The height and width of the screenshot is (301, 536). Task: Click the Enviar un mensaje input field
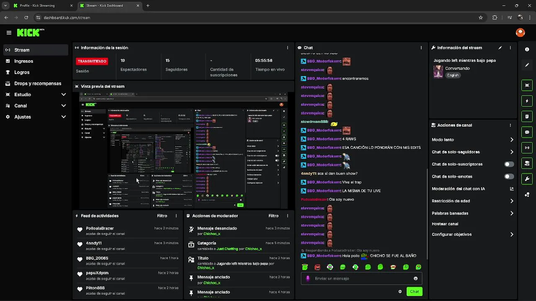[361, 278]
